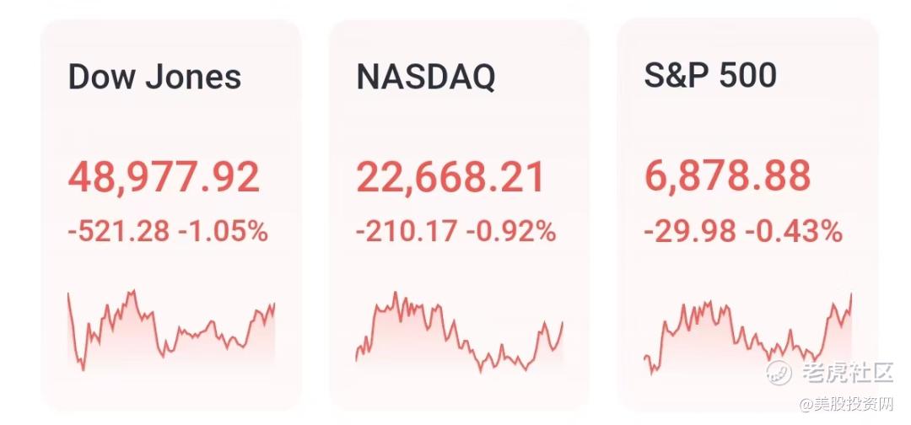
Task: Click the lowest dip on Dow Jones chart
Action: (x=83, y=369)
